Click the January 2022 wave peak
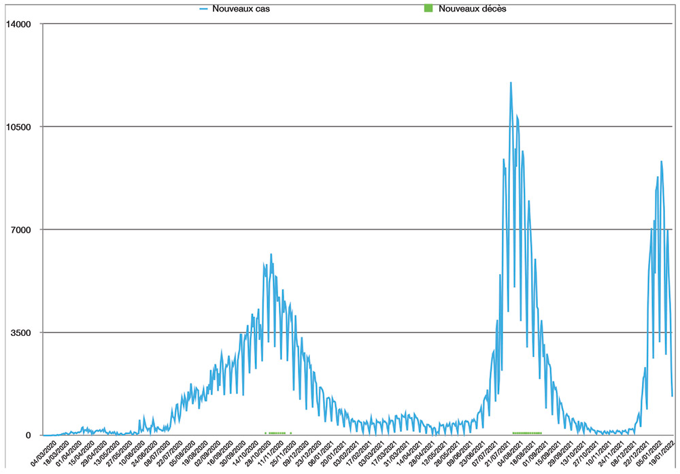 (x=661, y=162)
